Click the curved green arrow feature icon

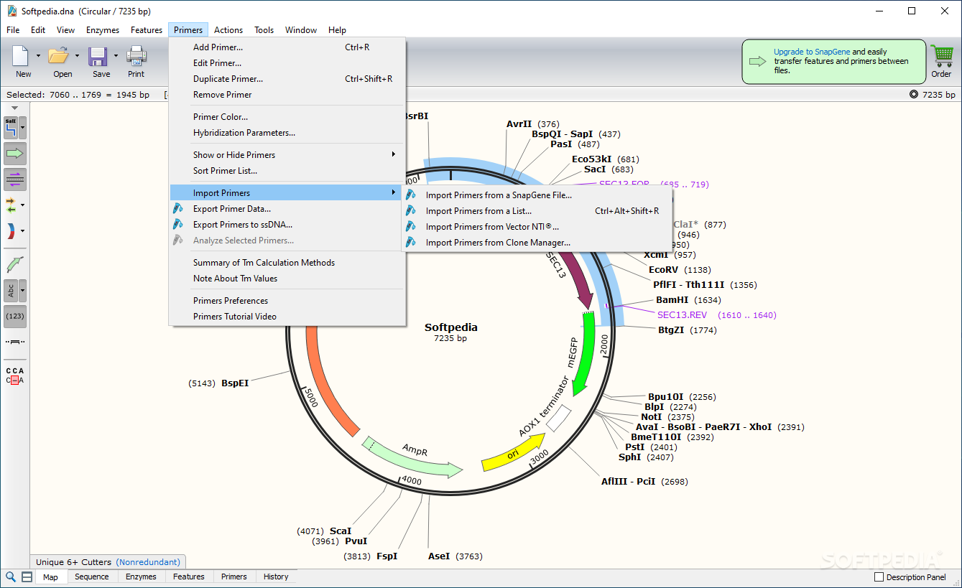tap(15, 264)
